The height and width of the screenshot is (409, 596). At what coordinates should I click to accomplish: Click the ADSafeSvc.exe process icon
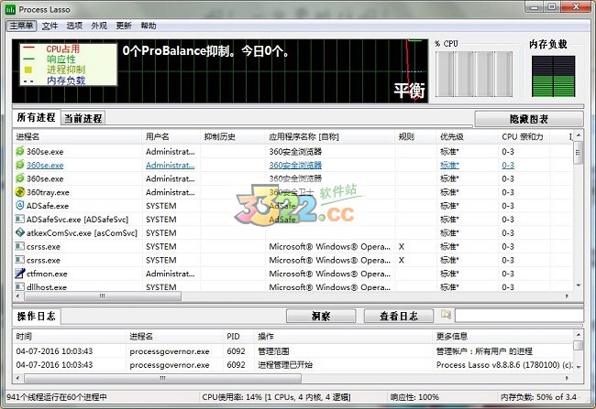click(20, 219)
